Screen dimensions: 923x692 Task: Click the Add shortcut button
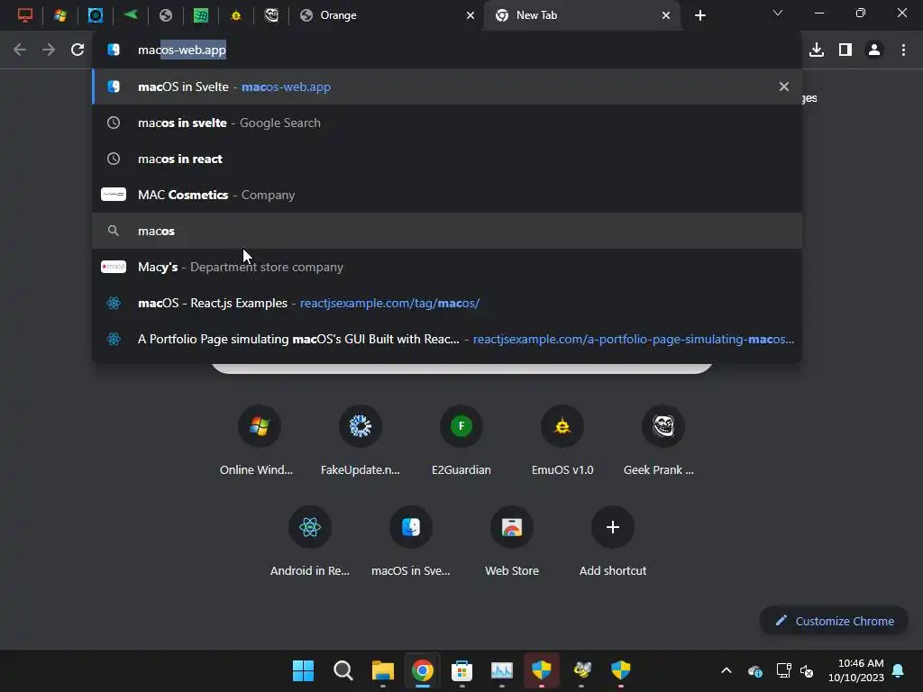click(x=613, y=541)
